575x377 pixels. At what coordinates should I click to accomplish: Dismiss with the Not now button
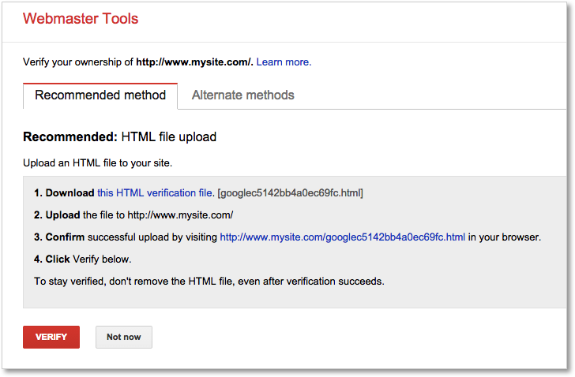point(123,337)
